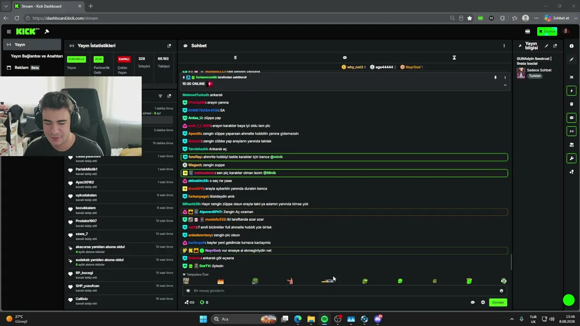580x326 pixels.
Task: Click the chat trash icon
Action: coord(235,58)
